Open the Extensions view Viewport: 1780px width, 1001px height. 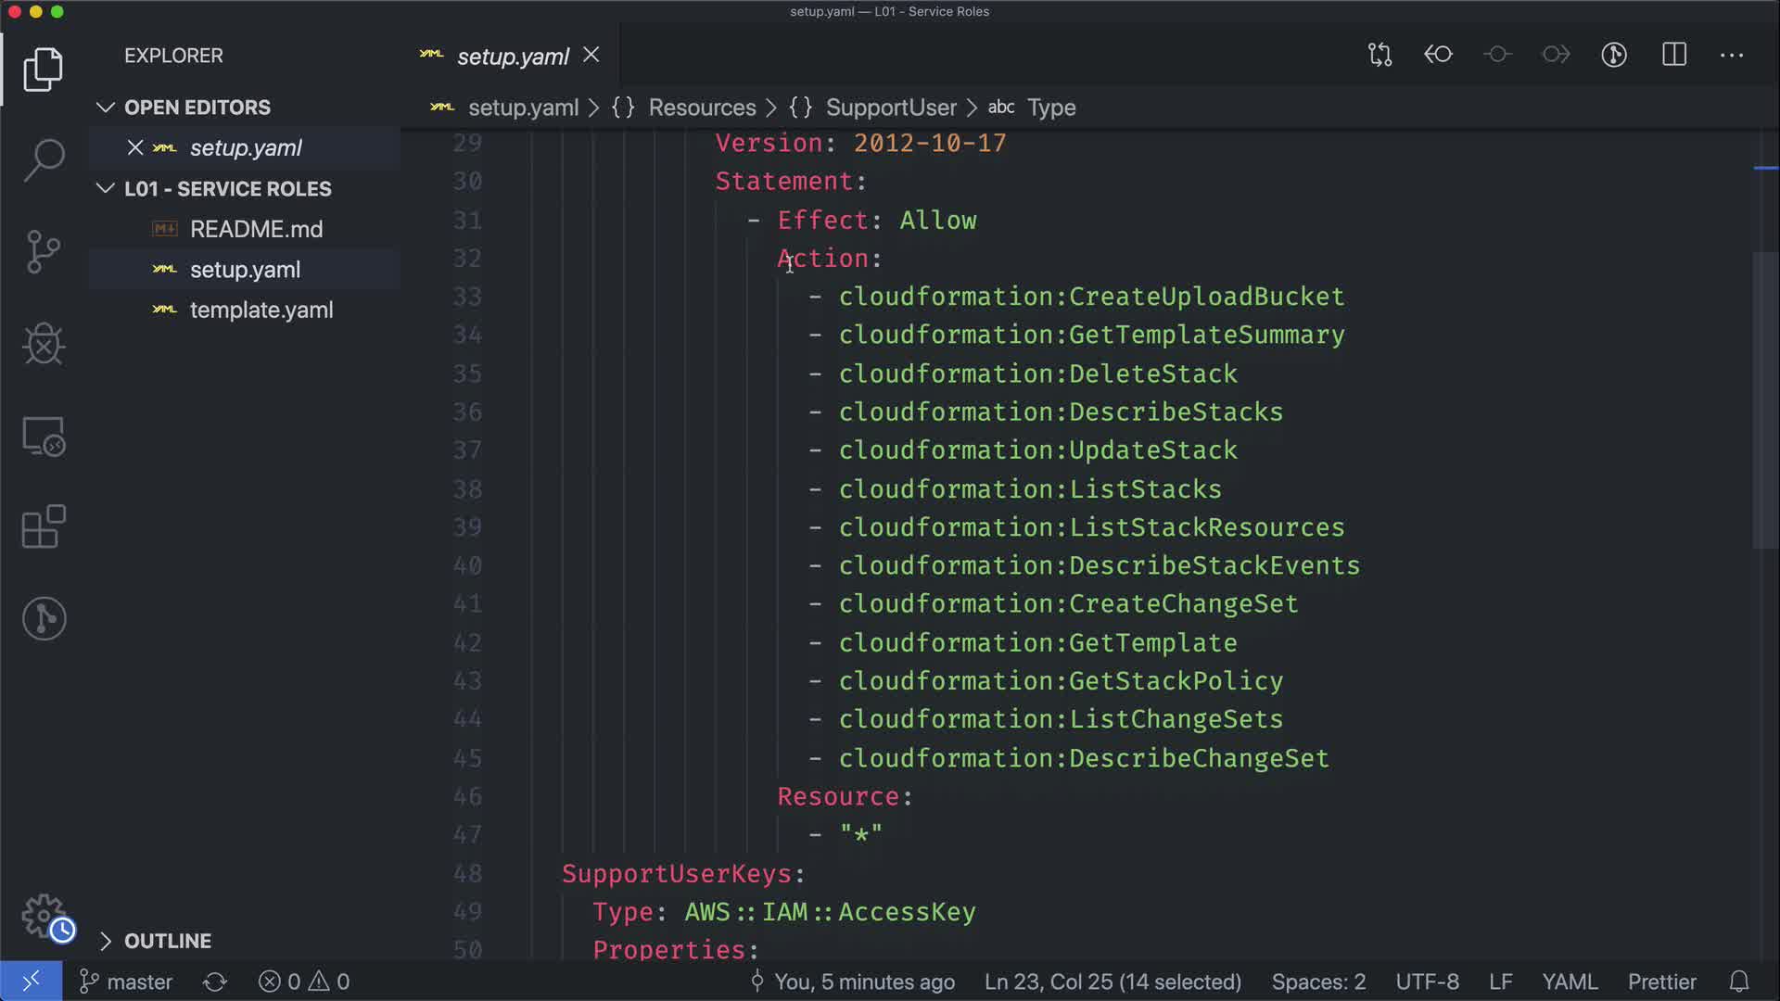[44, 527]
